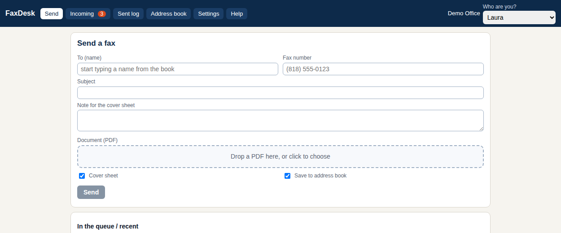This screenshot has height=233, width=561.
Task: Click the gray Send button
Action: [91, 192]
